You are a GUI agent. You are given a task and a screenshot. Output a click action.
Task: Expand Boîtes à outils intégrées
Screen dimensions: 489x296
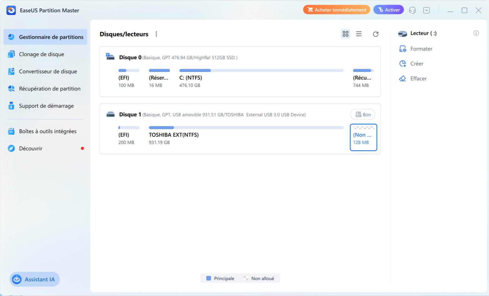pos(48,131)
